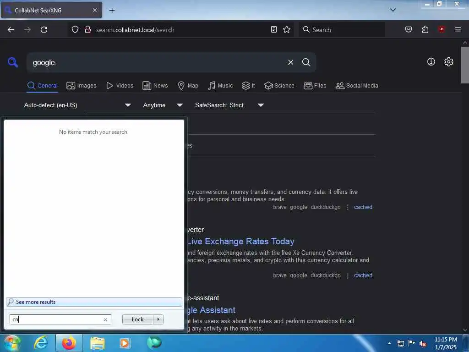Click the Windows Start orb
The image size is (469, 352).
[12, 343]
